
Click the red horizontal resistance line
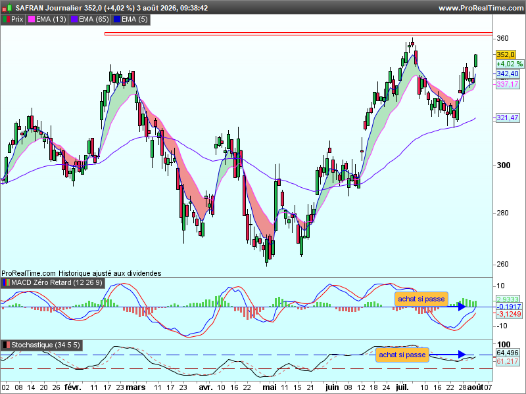pos(299,34)
